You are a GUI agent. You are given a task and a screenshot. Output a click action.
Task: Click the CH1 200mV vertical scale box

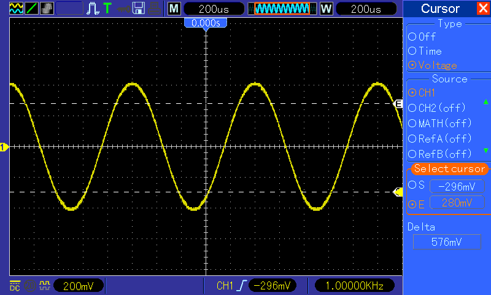click(x=79, y=286)
